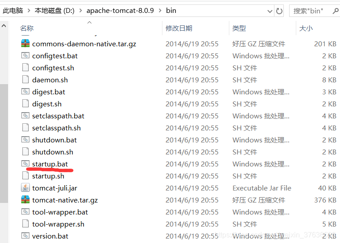Refresh the bin folder view
The height and width of the screenshot is (243, 340).
(279, 11)
